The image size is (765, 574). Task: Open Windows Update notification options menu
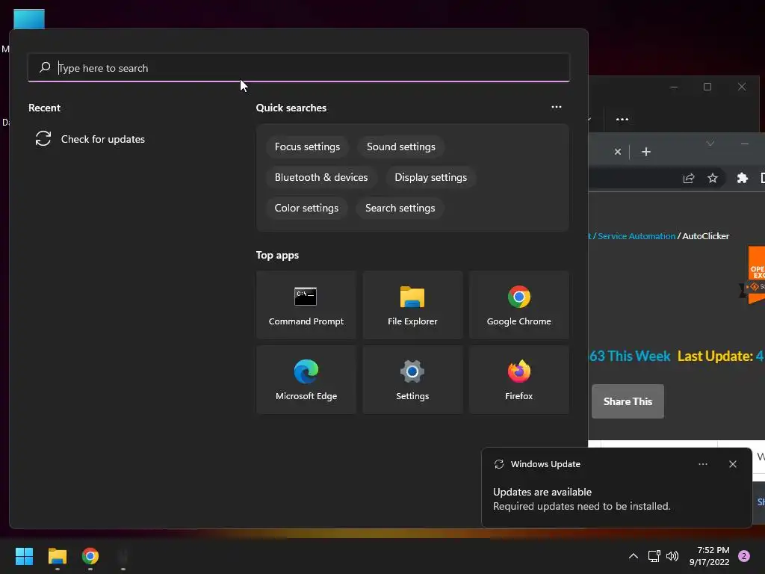702,464
